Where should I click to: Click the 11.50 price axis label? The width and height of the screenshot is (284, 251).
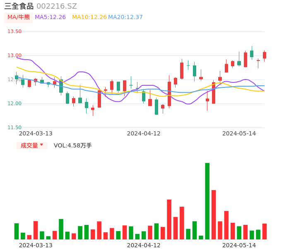click(14, 128)
